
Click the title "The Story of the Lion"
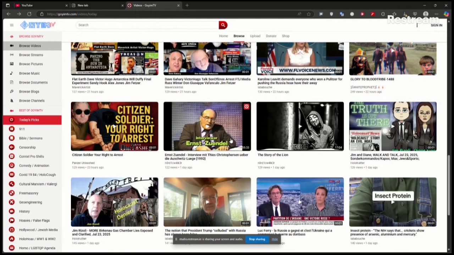click(x=273, y=155)
